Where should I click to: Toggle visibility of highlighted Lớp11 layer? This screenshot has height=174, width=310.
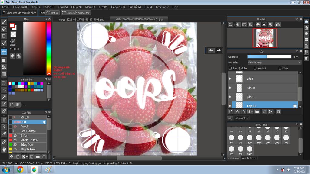(x=230, y=106)
